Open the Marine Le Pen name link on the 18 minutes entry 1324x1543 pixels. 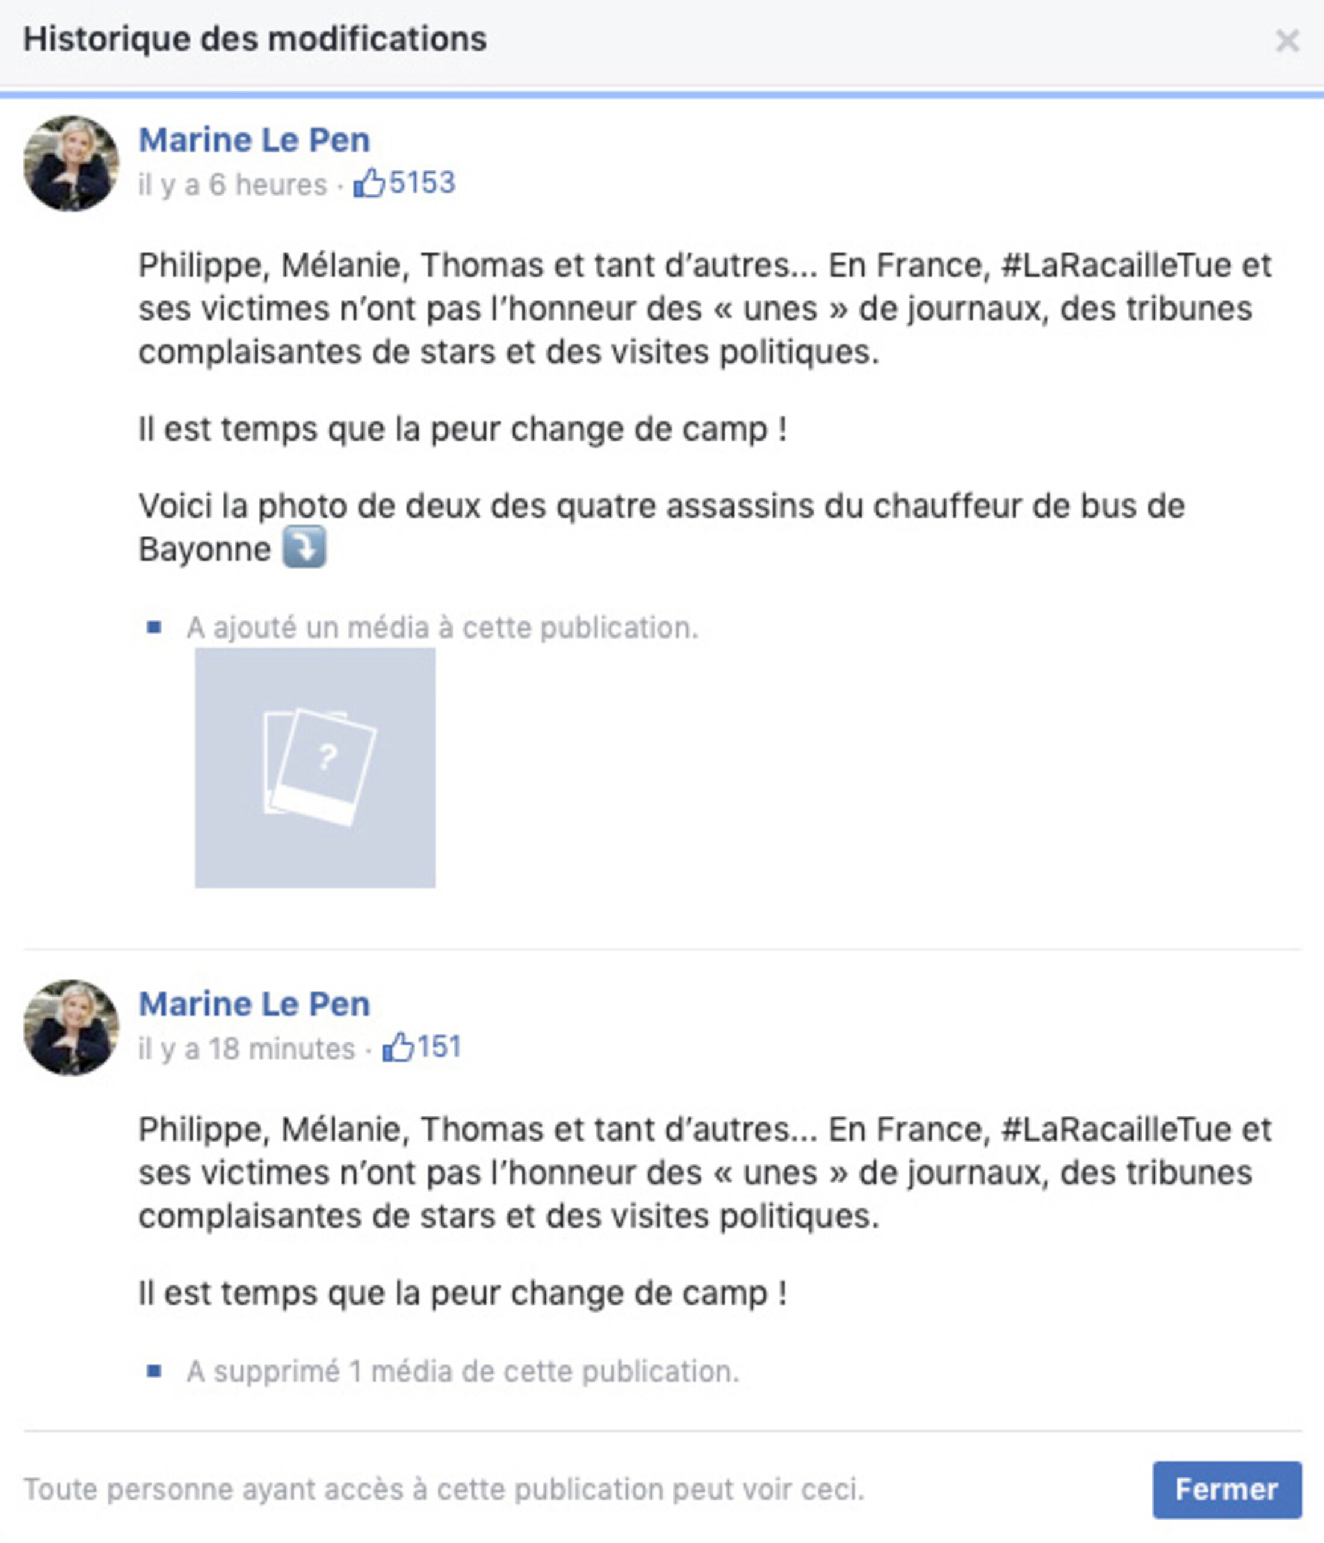[x=254, y=1004]
